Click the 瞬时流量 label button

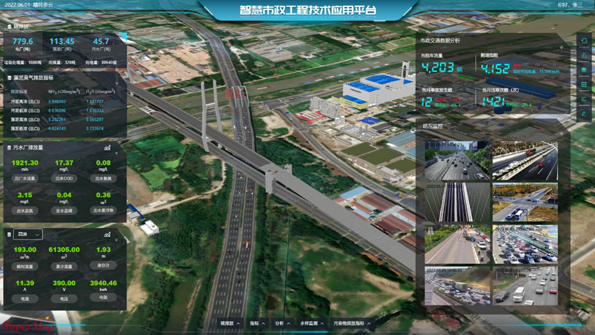click(25, 265)
